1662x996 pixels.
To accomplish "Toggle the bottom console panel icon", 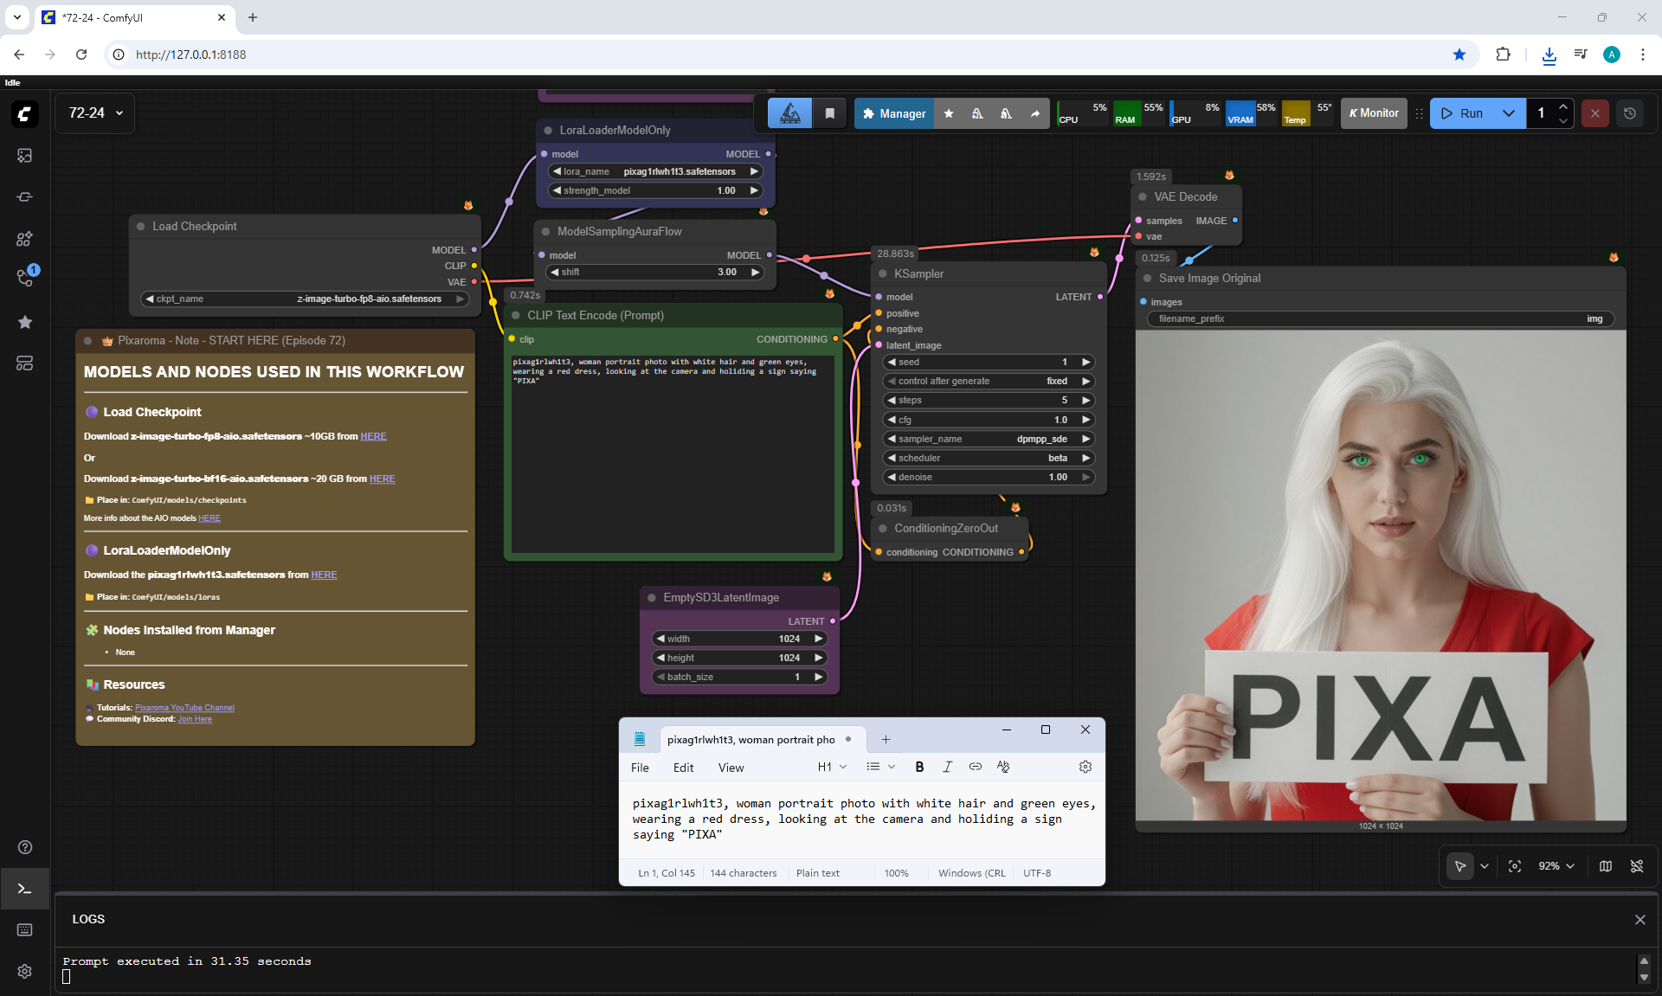I will tap(24, 889).
